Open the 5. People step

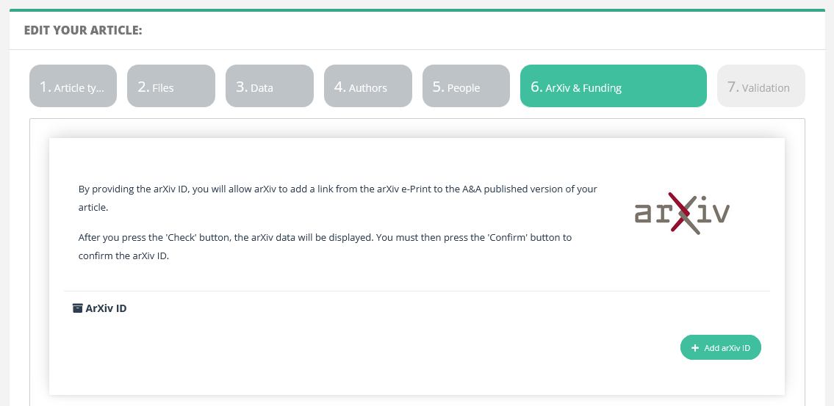pos(466,86)
